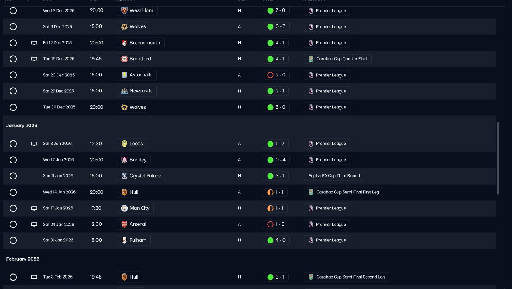This screenshot has height=289, width=512.
Task: Click the Newcastle club badge
Action: click(x=124, y=91)
